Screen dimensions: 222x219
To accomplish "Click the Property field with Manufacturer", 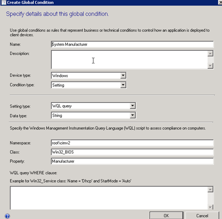I will tap(132, 161).
